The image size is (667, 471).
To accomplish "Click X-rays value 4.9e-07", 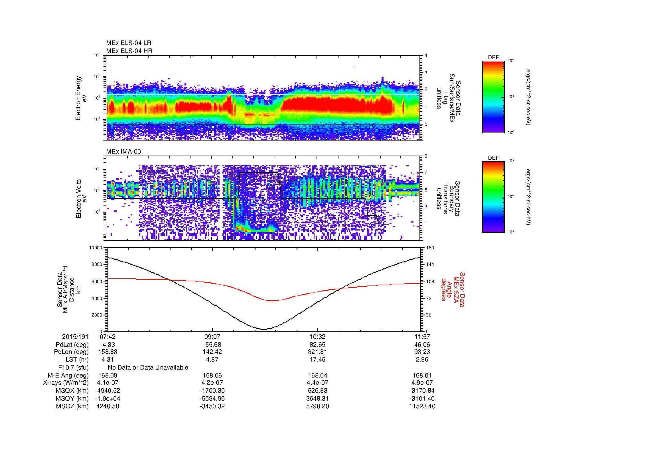I will pos(422,383).
